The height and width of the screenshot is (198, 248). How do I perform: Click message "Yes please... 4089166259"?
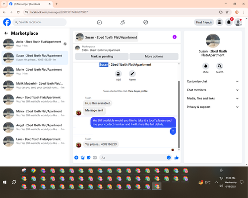(101, 144)
